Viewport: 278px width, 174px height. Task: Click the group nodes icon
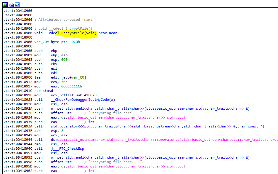(17, 5)
